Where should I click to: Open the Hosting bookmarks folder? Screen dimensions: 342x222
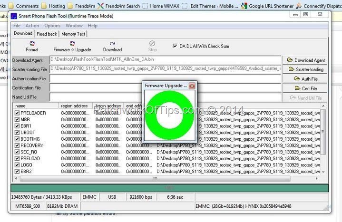[53, 6]
